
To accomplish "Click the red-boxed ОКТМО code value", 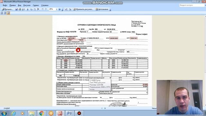I will coord(71,38).
